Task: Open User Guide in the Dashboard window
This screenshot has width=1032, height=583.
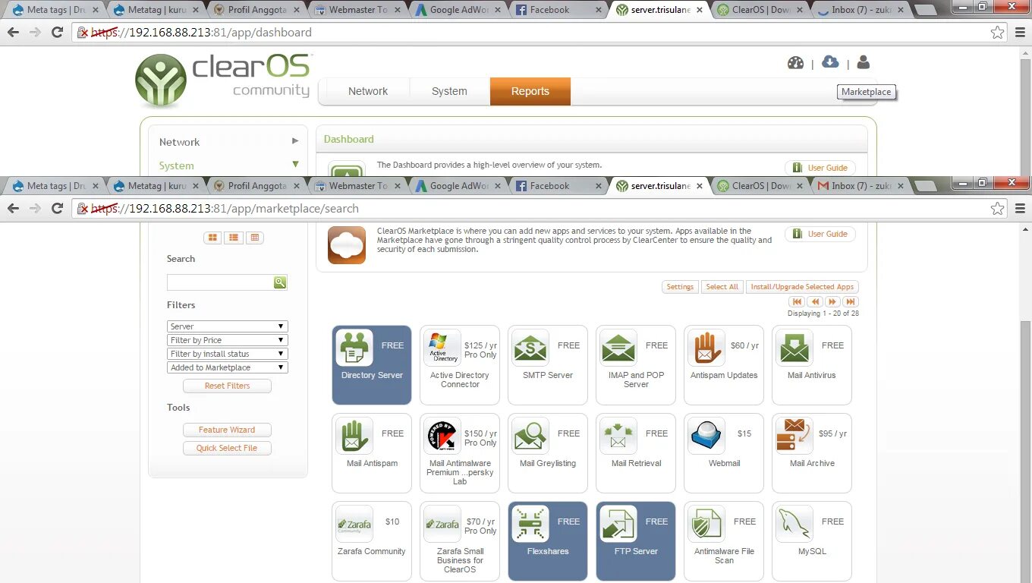Action: click(x=820, y=168)
